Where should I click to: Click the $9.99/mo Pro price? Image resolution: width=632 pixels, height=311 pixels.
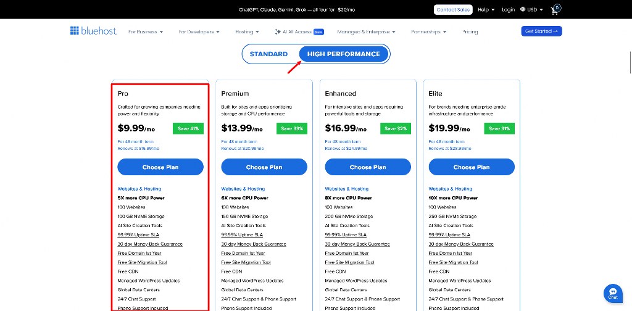(136, 128)
